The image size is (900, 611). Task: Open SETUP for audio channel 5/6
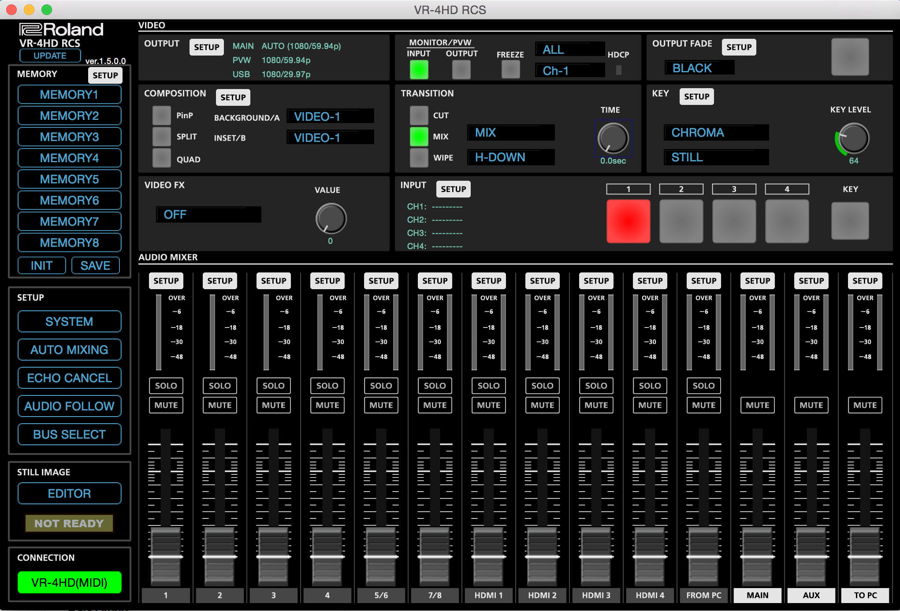[381, 281]
